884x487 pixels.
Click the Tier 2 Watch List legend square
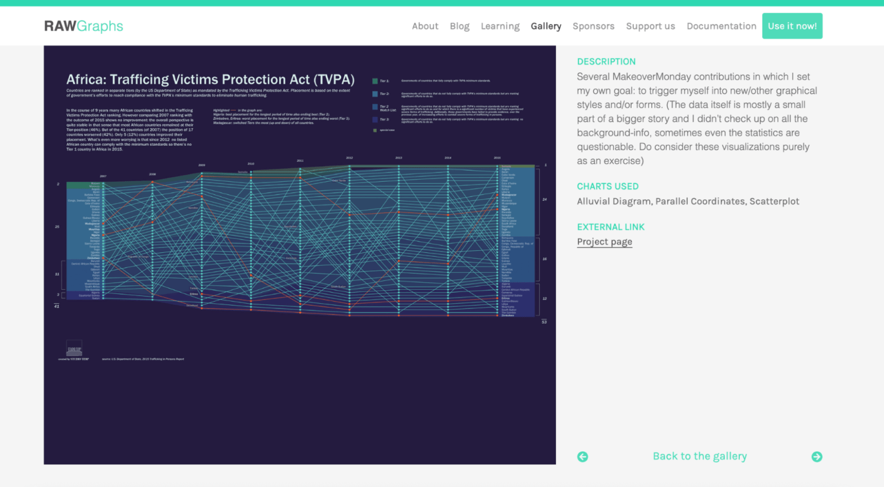[x=375, y=107]
